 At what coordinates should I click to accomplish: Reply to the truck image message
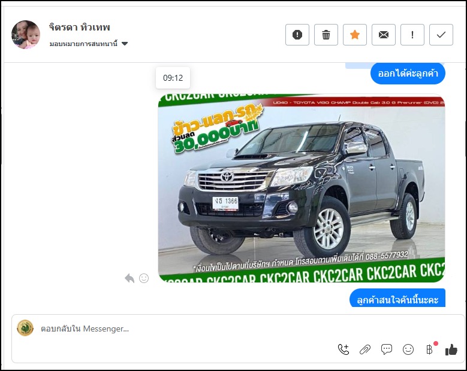[129, 278]
